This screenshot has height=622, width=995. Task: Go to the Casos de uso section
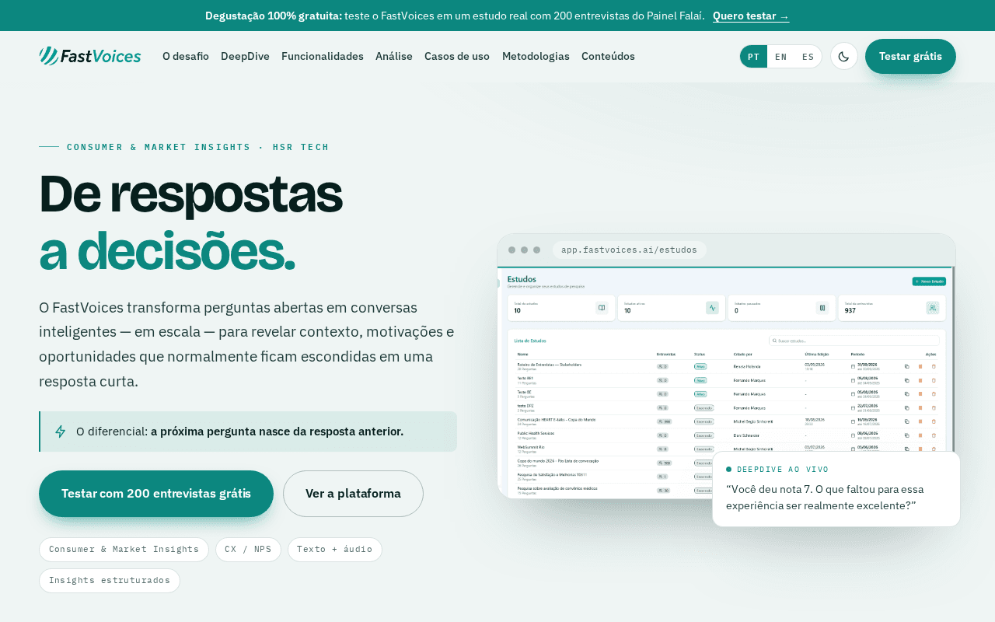point(457,56)
